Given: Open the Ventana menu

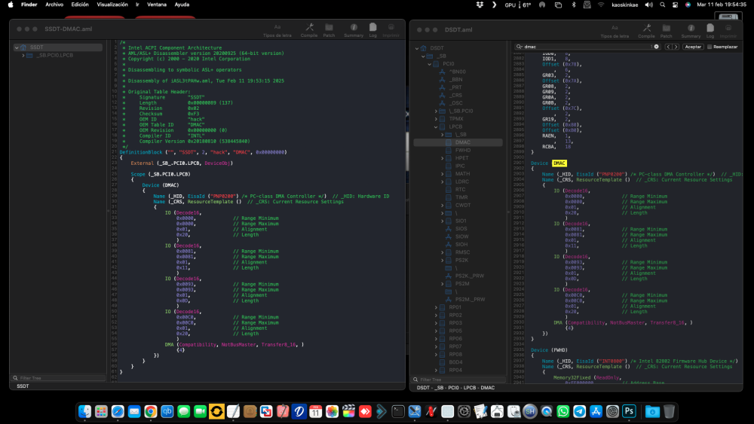Looking at the screenshot, I should click(157, 5).
